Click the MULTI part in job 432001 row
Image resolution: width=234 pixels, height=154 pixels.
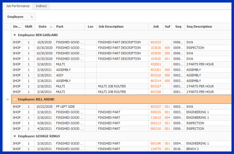click(x=61, y=65)
